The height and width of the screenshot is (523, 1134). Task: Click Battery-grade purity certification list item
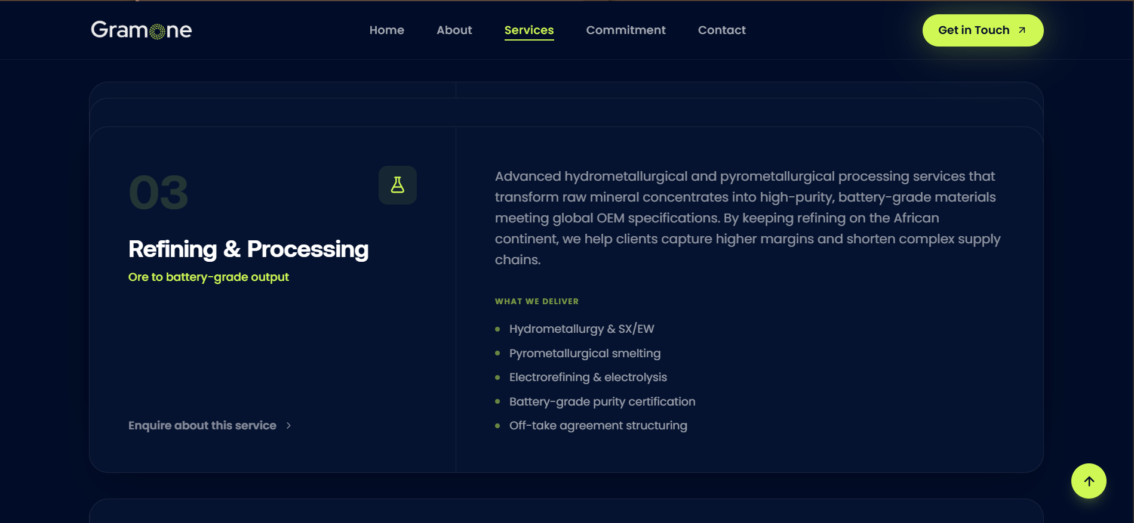(x=603, y=402)
